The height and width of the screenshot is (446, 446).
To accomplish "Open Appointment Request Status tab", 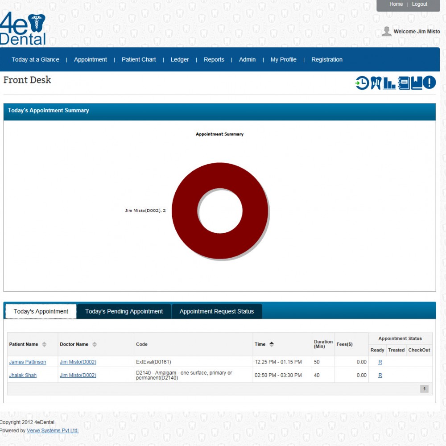I will [x=217, y=311].
